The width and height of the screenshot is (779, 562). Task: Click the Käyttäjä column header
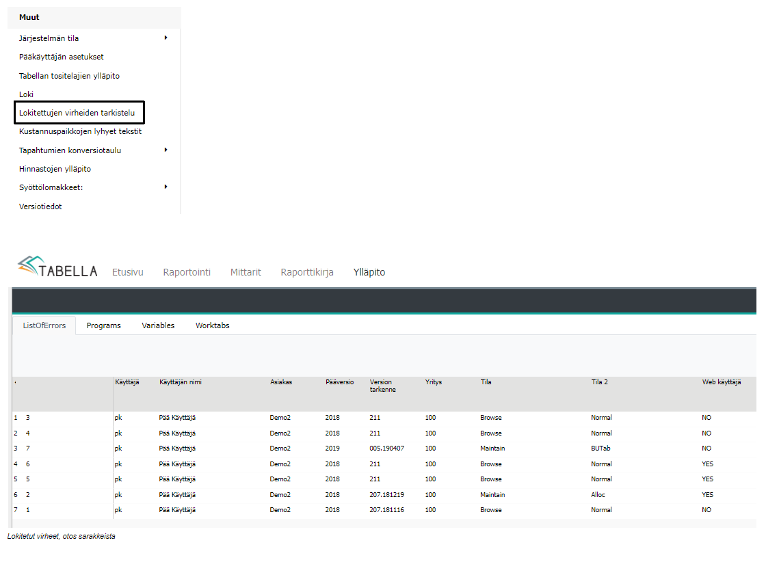click(x=127, y=382)
